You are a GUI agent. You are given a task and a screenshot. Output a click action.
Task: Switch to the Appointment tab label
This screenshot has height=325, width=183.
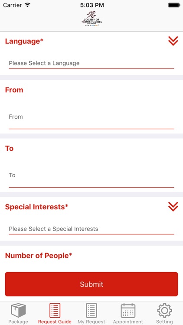coord(128,322)
